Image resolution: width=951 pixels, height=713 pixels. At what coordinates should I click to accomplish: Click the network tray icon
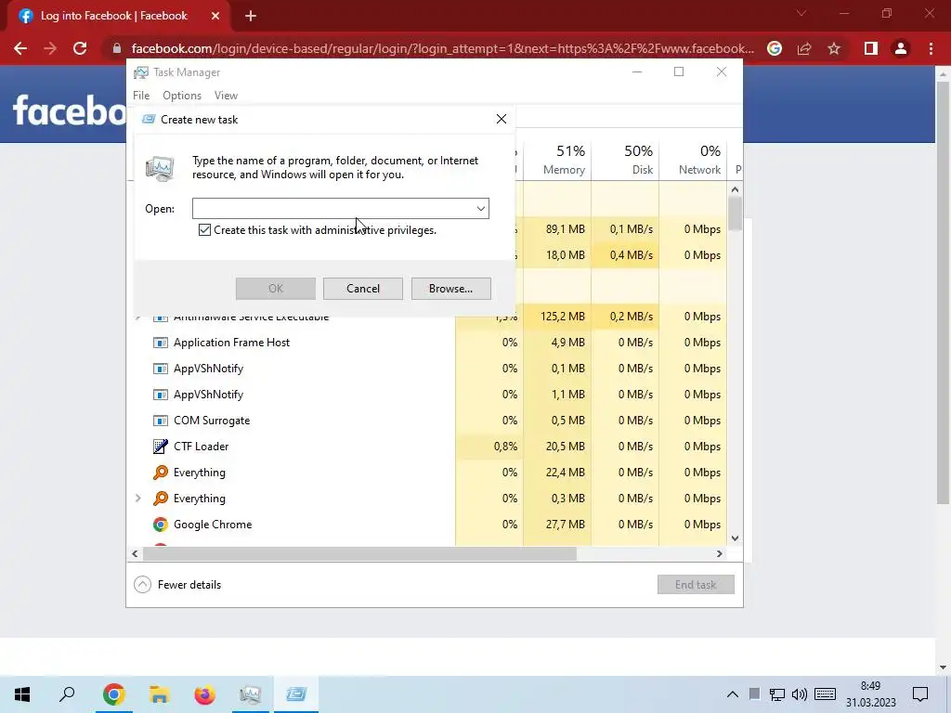point(777,694)
